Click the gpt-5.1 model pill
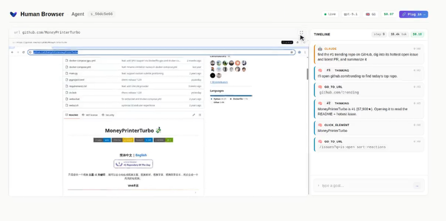The height and width of the screenshot is (221, 446). coord(351,14)
